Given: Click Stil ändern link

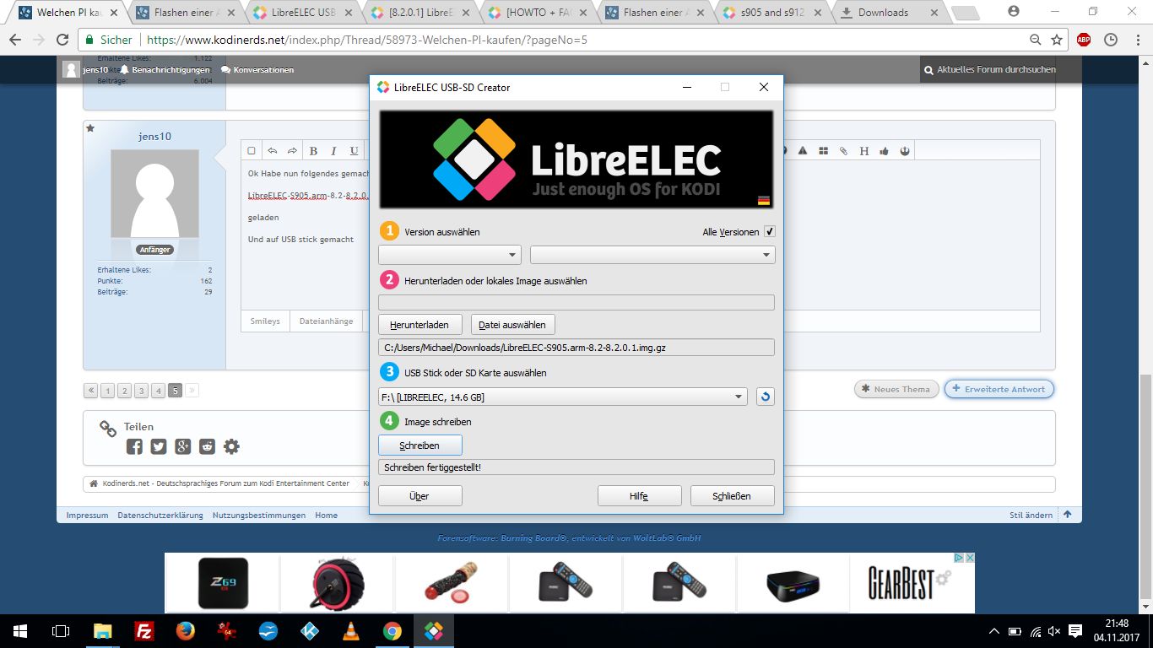Looking at the screenshot, I should click(x=1031, y=515).
